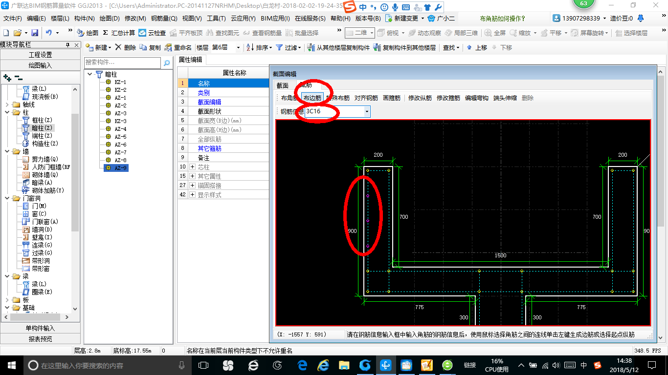The height and width of the screenshot is (375, 668).
Task: Click the 绘图输入 button
Action: pos(40,65)
